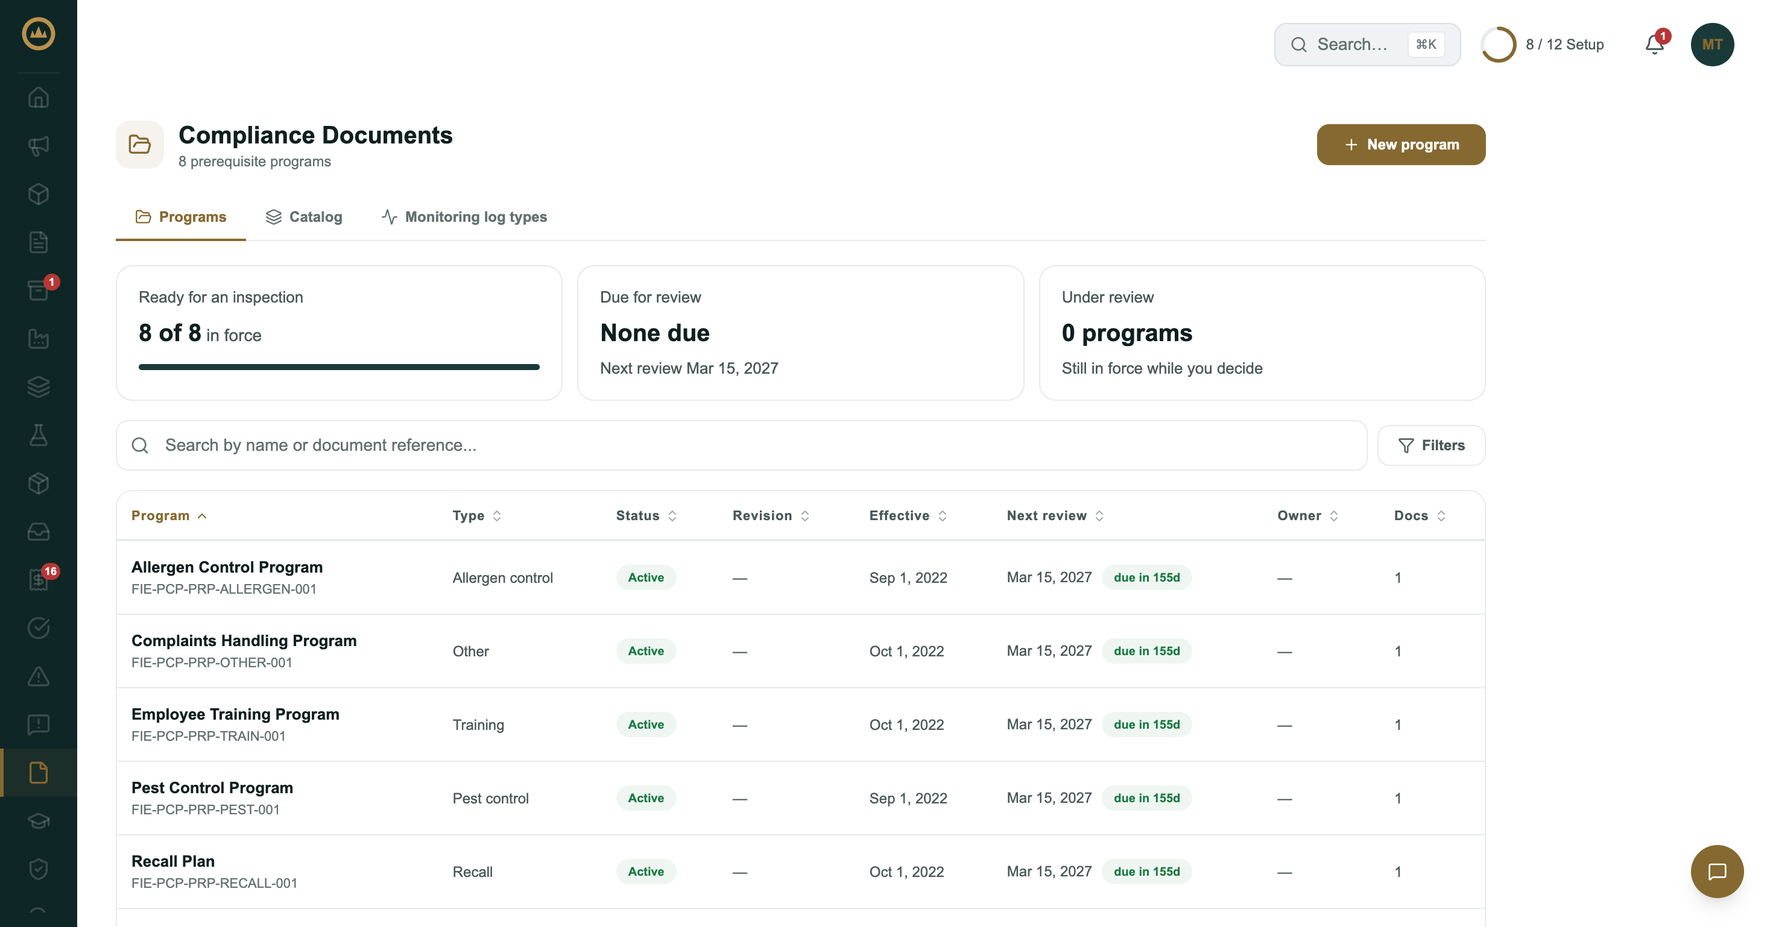Click the New program button

tap(1401, 145)
